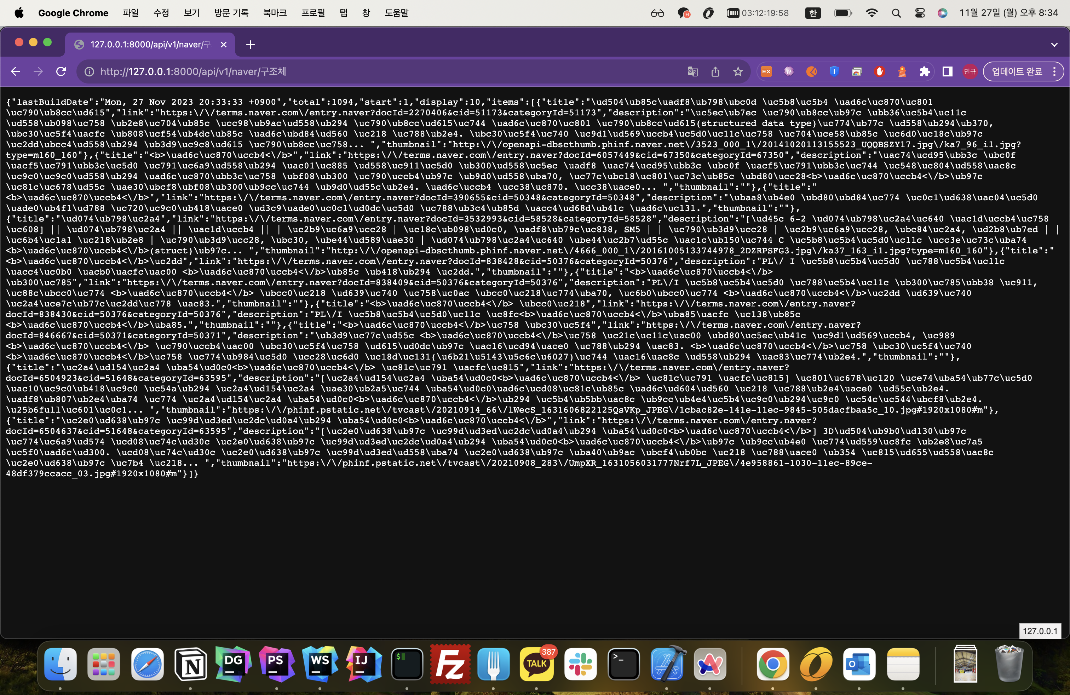Open the Extensions puzzle icon
Viewport: 1070px width, 695px height.
pos(924,71)
